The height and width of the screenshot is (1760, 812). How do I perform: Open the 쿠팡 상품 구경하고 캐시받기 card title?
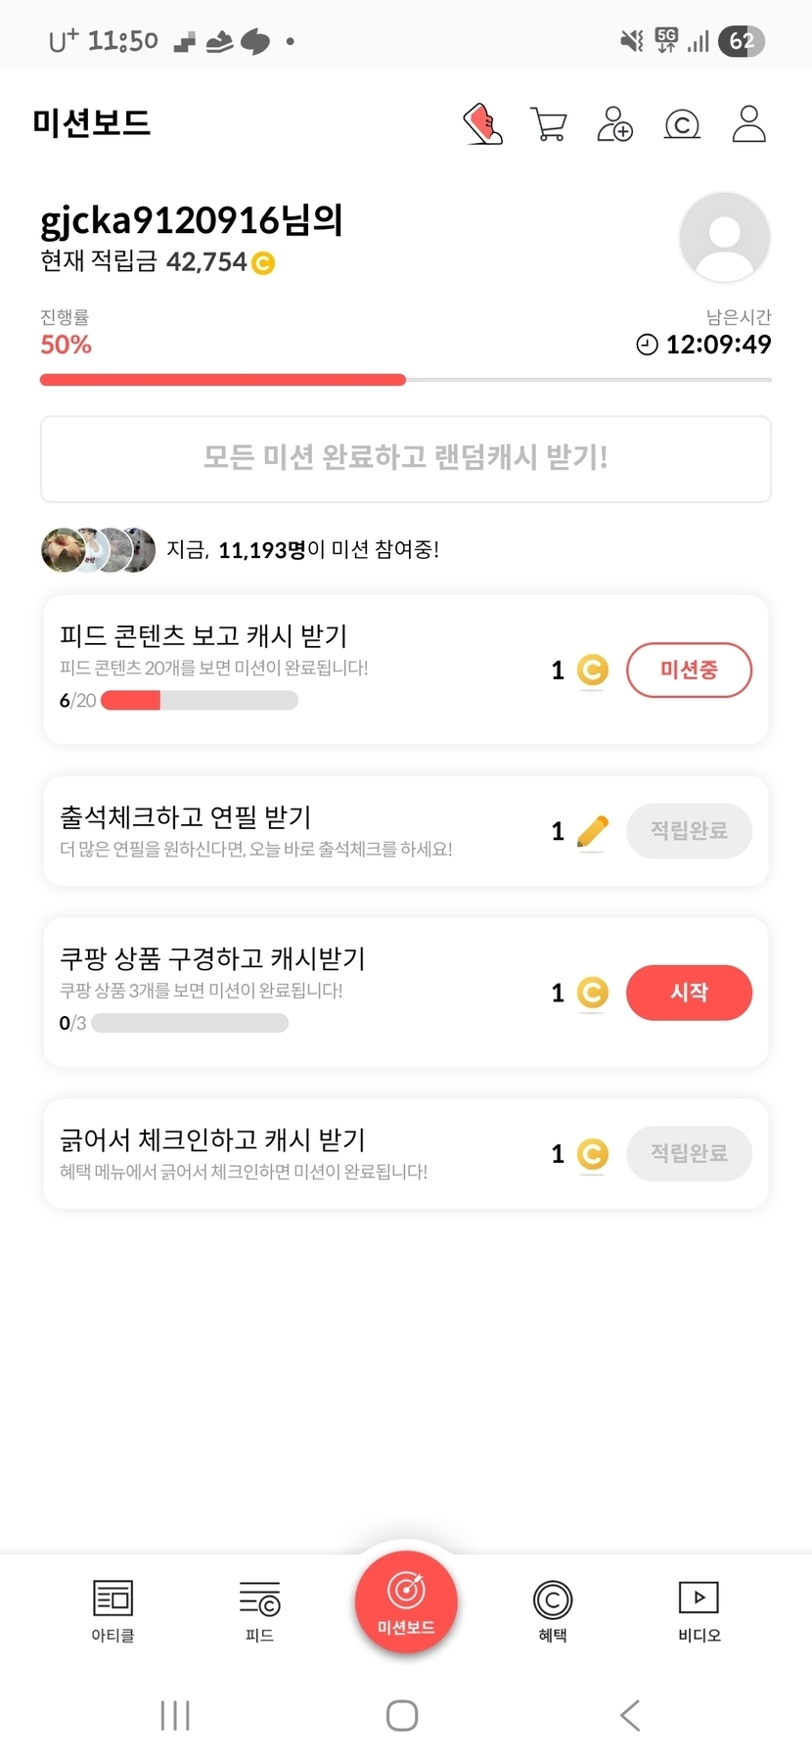click(212, 958)
